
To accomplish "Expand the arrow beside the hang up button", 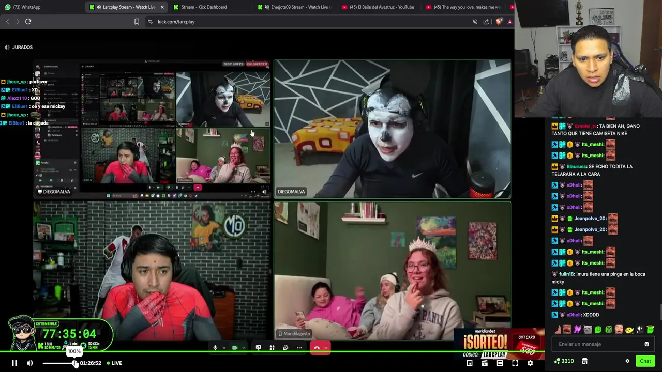I will 326,348.
